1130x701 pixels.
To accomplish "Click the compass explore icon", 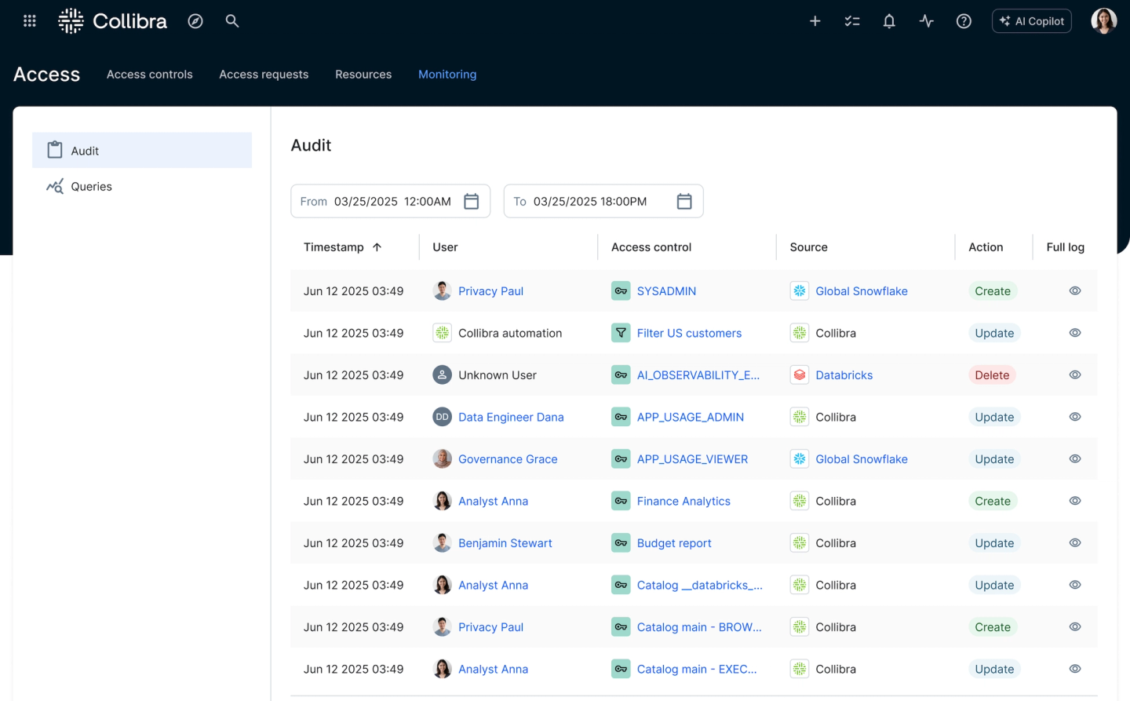I will coord(195,21).
